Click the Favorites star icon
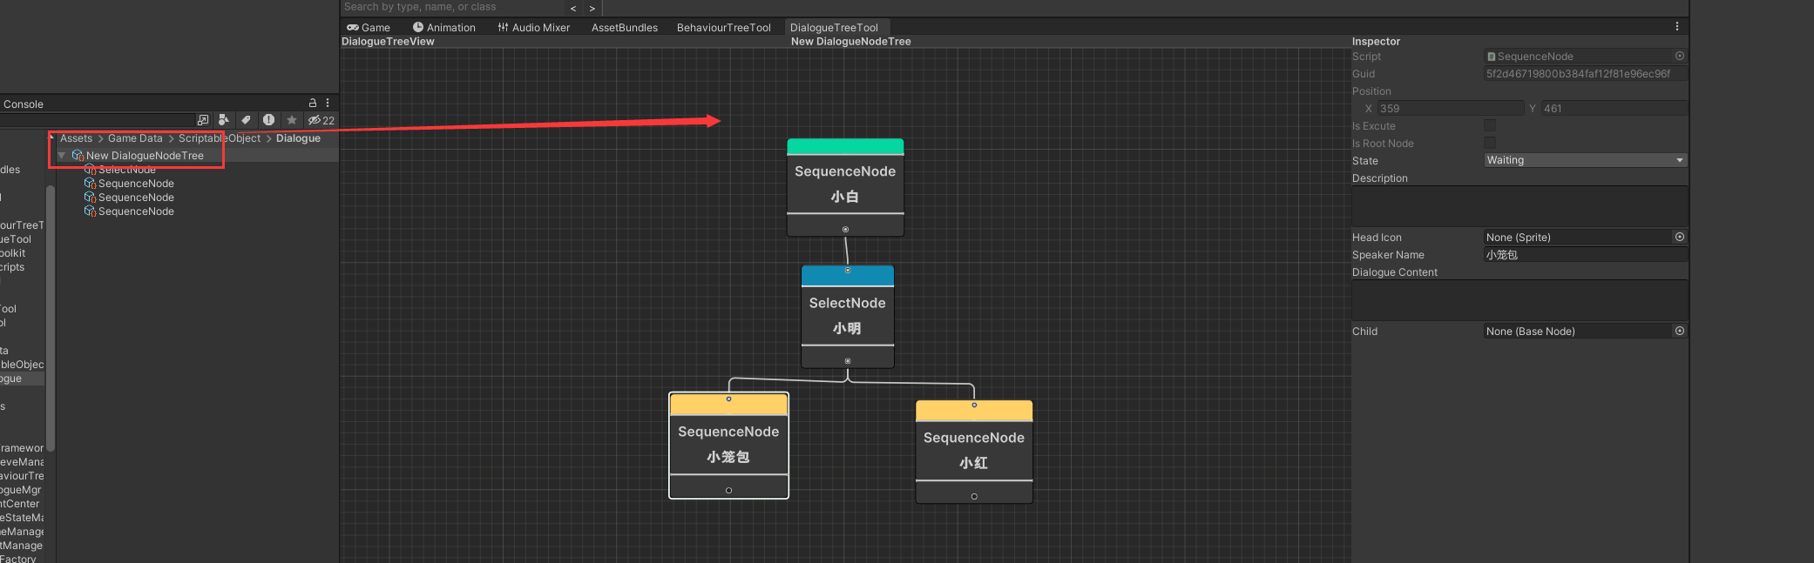The width and height of the screenshot is (1814, 563). tap(292, 120)
